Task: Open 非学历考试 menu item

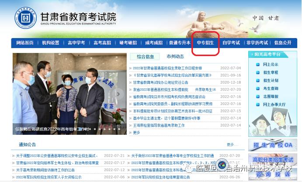Action: pyautogui.click(x=257, y=42)
